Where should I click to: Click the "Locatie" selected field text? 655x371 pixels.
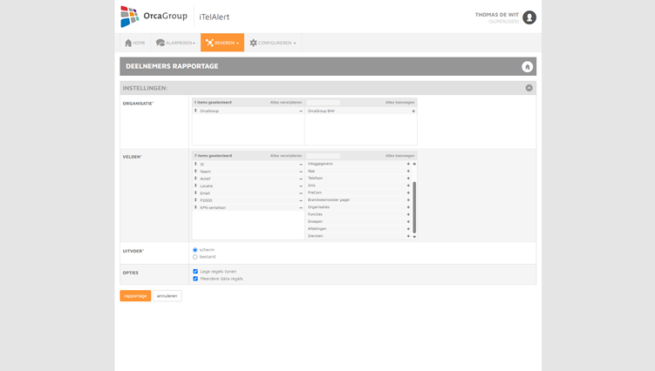click(x=207, y=186)
